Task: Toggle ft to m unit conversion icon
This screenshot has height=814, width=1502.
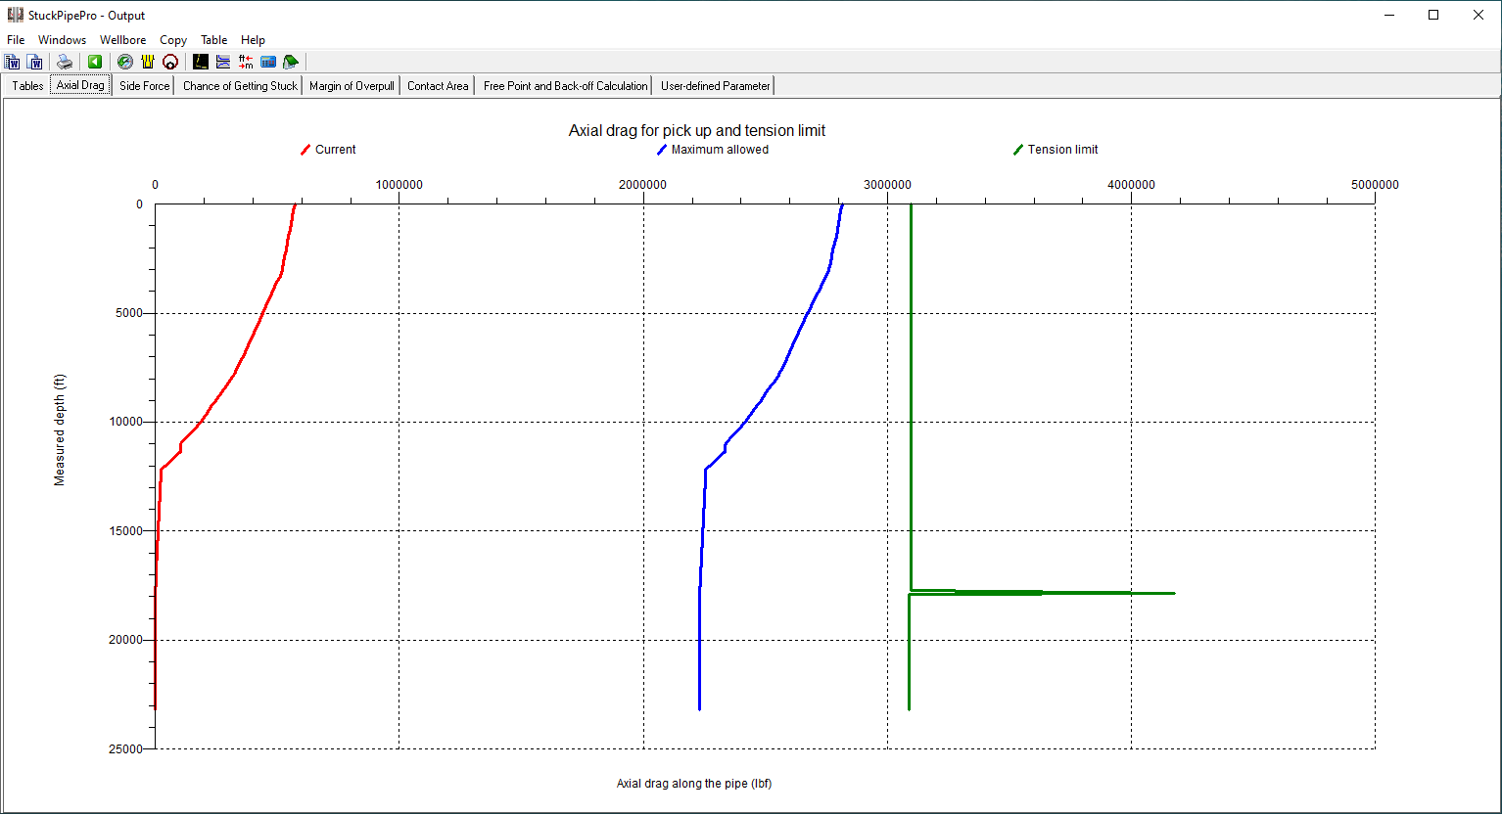Action: [246, 62]
